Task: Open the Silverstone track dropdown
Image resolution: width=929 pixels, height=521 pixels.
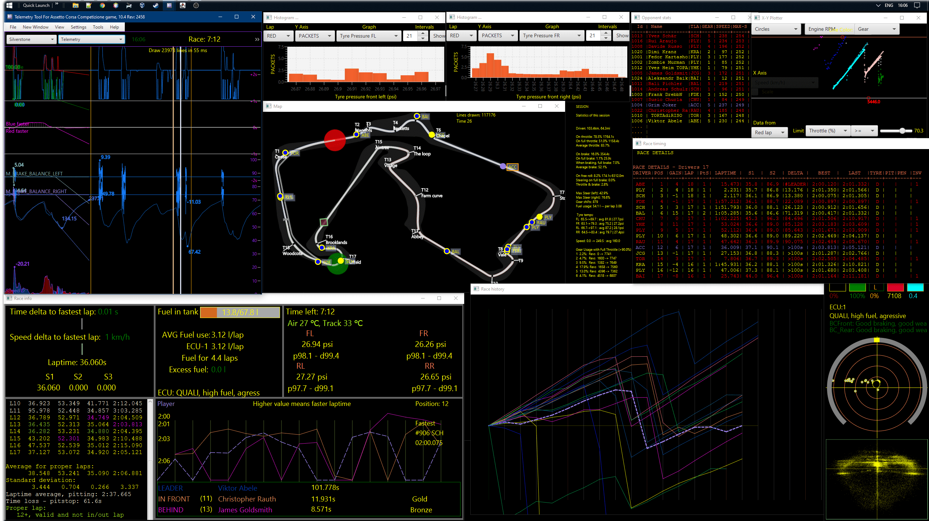Action: pyautogui.click(x=31, y=39)
